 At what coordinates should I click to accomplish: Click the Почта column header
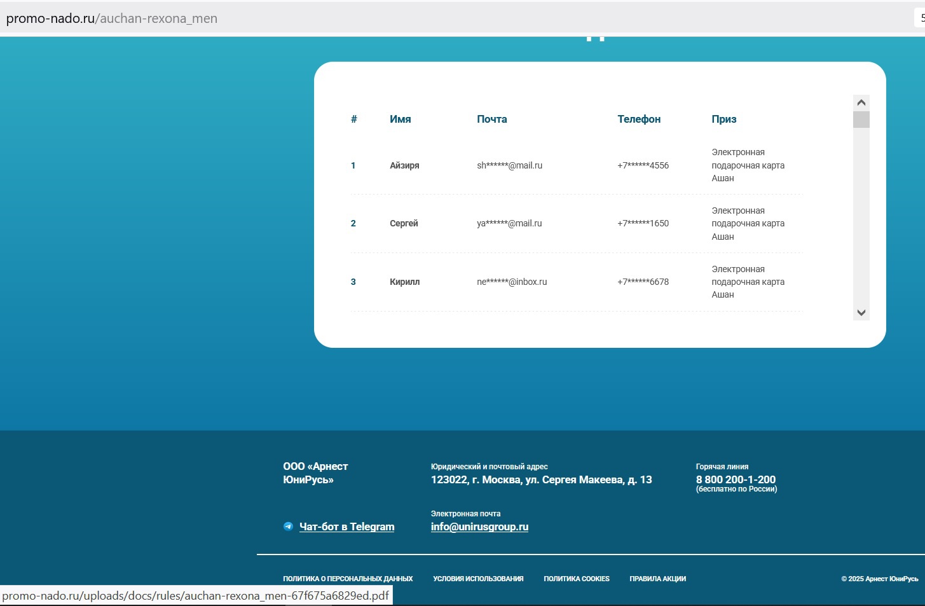tap(491, 119)
